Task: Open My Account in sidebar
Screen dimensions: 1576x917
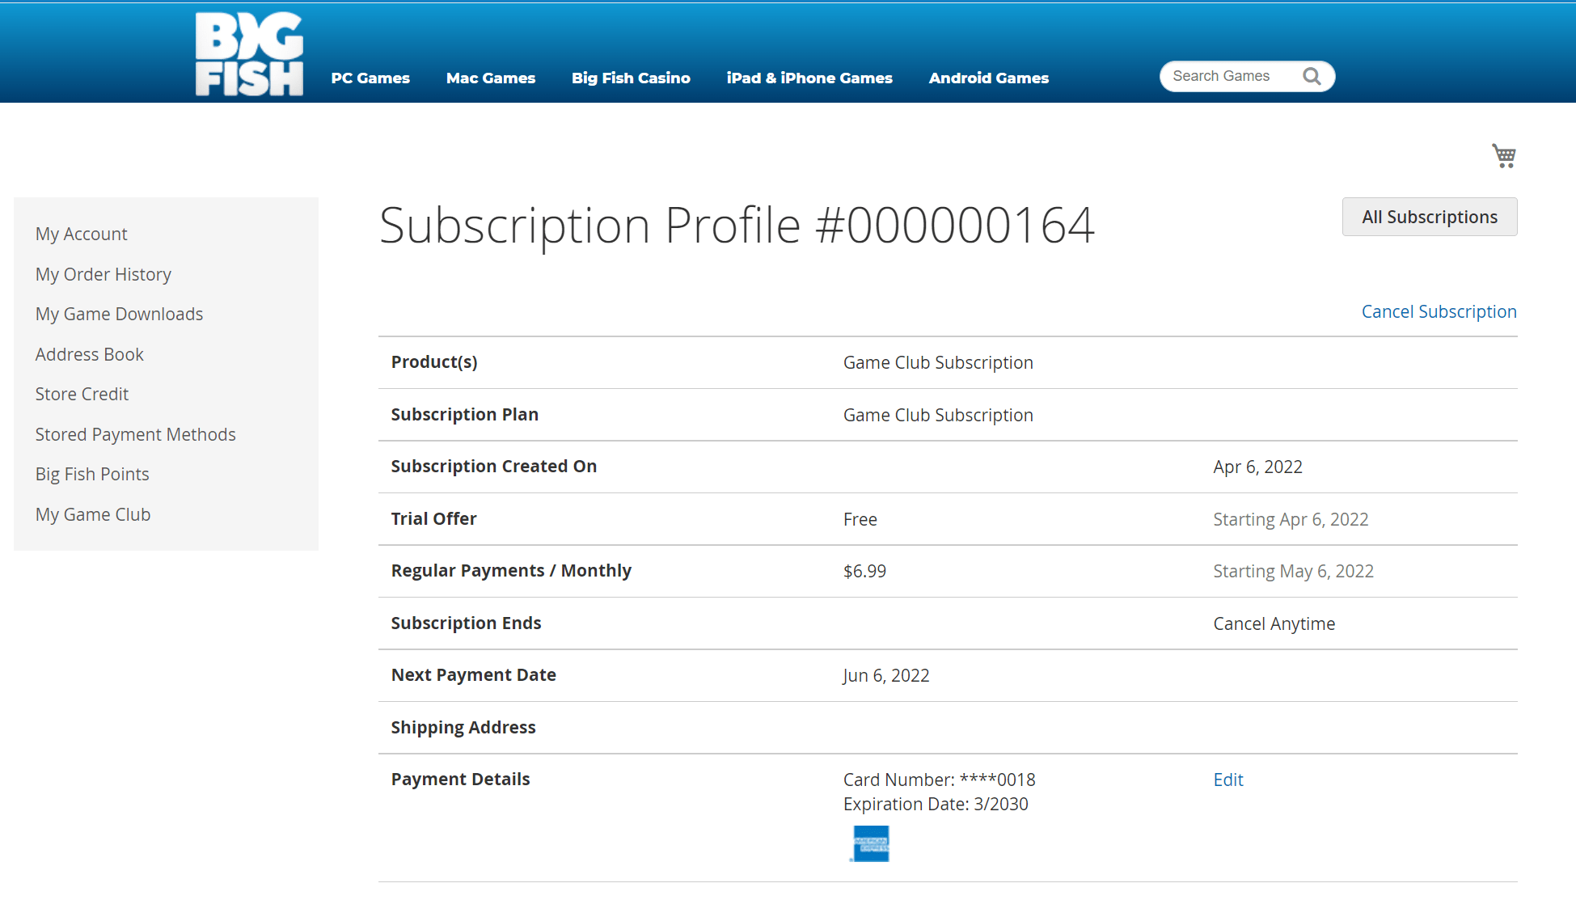Action: 82,234
